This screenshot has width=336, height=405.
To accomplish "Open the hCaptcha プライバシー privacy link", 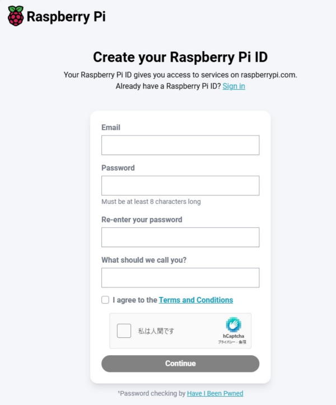I will click(x=226, y=342).
